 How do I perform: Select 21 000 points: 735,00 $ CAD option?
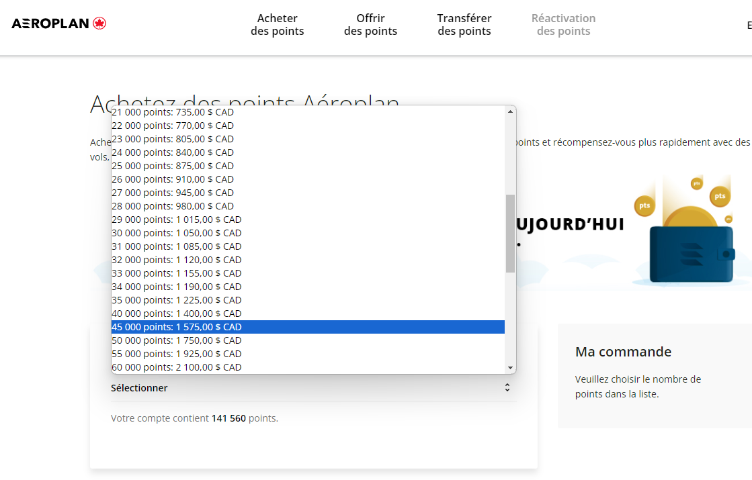point(308,112)
